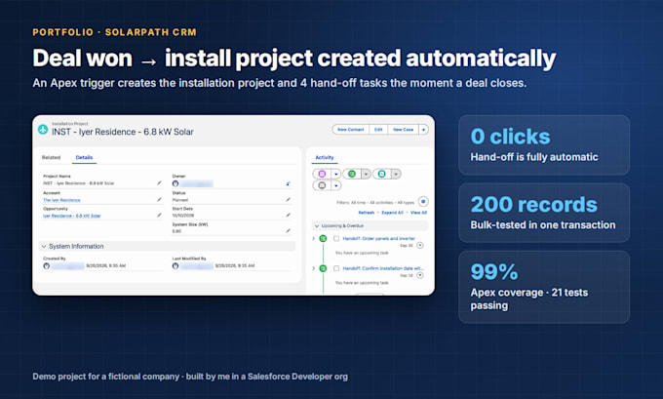Select the Details tab

pyautogui.click(x=84, y=157)
